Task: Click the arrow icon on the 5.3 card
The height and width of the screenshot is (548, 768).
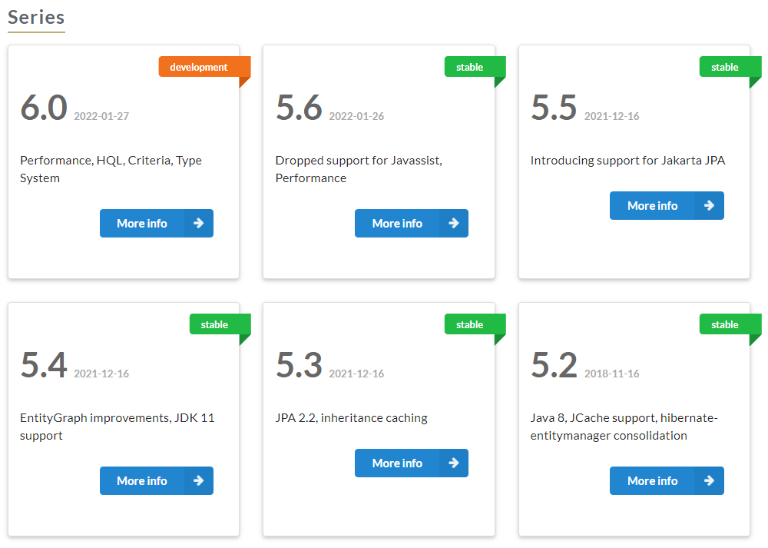Action: pyautogui.click(x=454, y=463)
